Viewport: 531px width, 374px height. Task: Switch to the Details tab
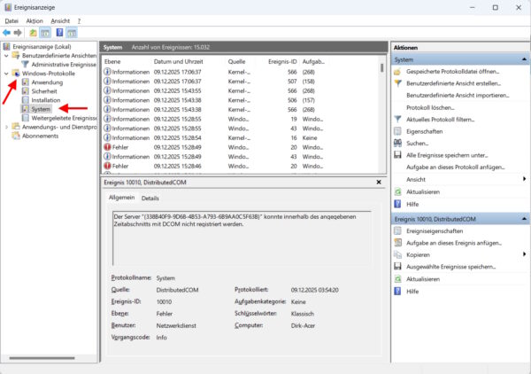tap(150, 198)
